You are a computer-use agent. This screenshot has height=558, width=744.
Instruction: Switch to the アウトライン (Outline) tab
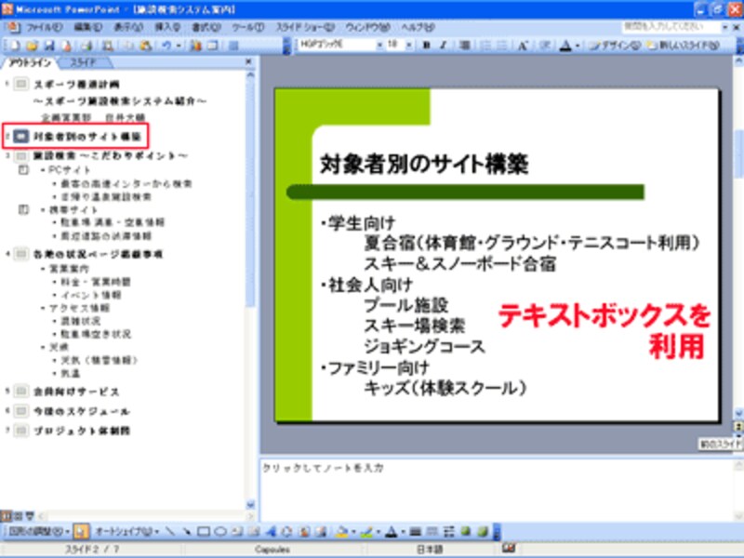tap(30, 62)
